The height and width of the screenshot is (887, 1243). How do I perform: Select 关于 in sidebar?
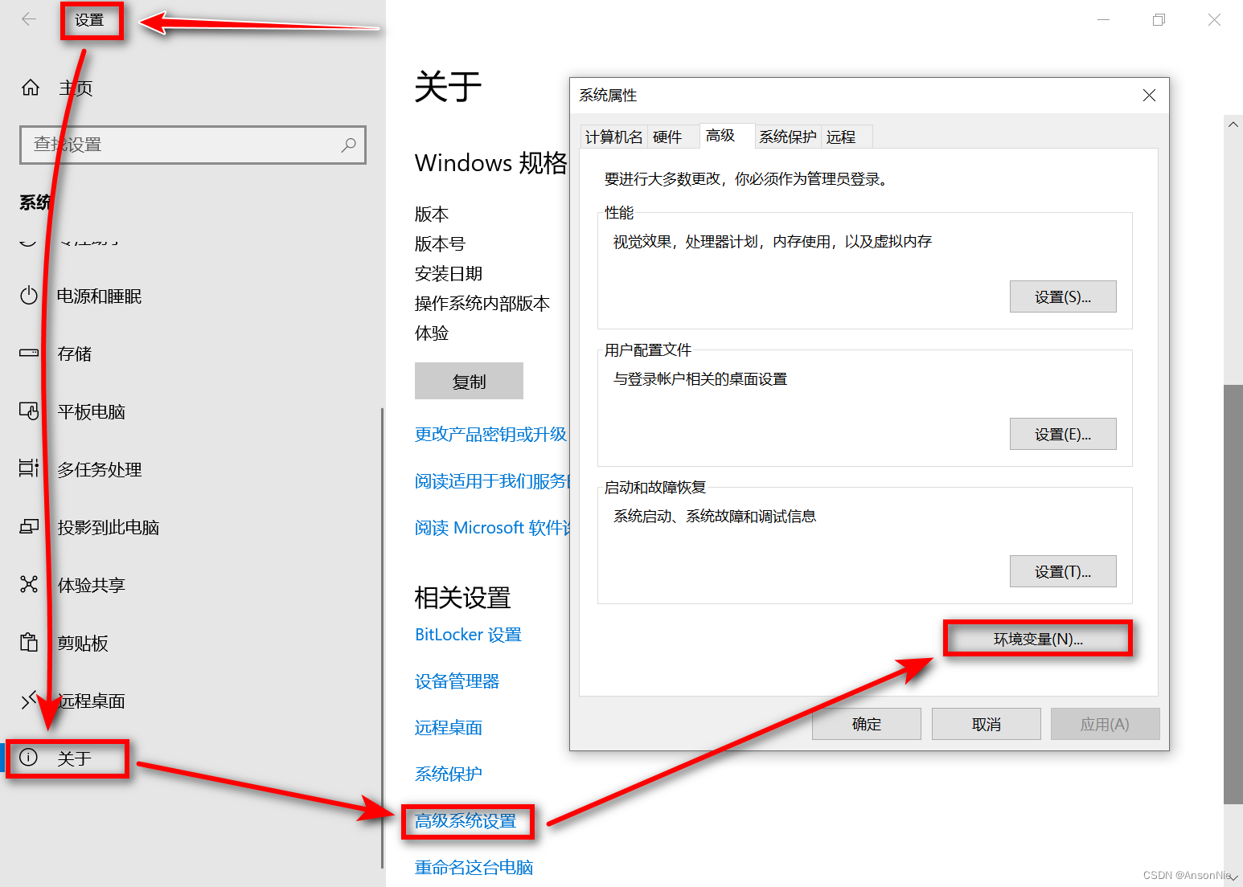(75, 759)
